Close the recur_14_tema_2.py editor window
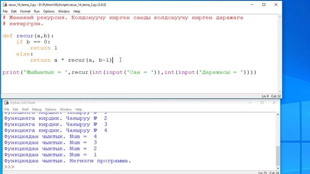This screenshot has width=310, height=174. 276,4
